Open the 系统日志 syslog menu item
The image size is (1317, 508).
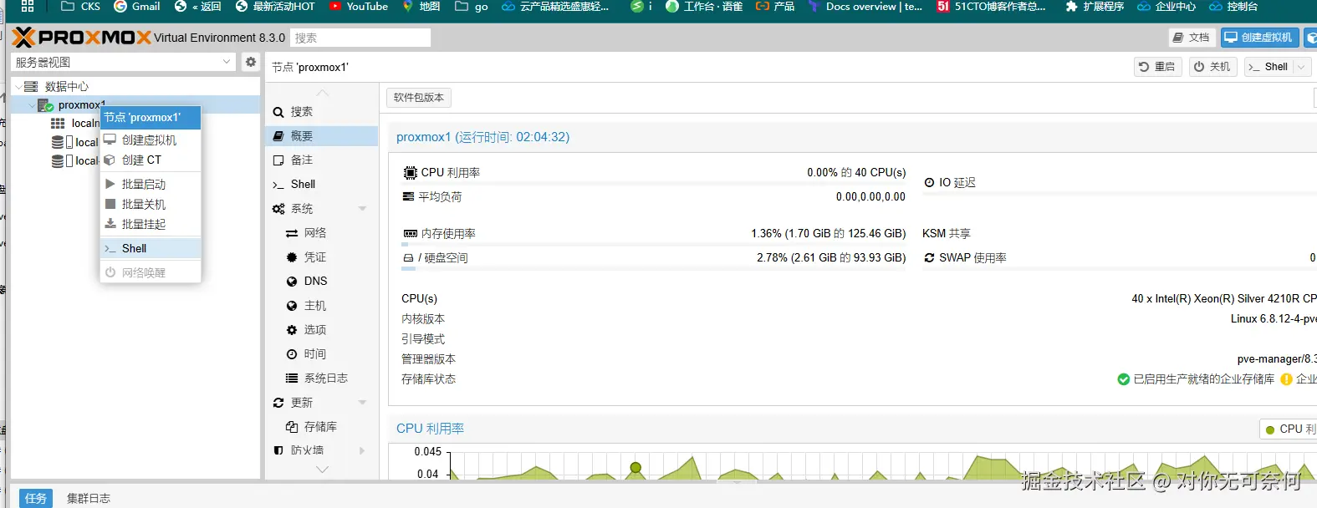pos(321,378)
